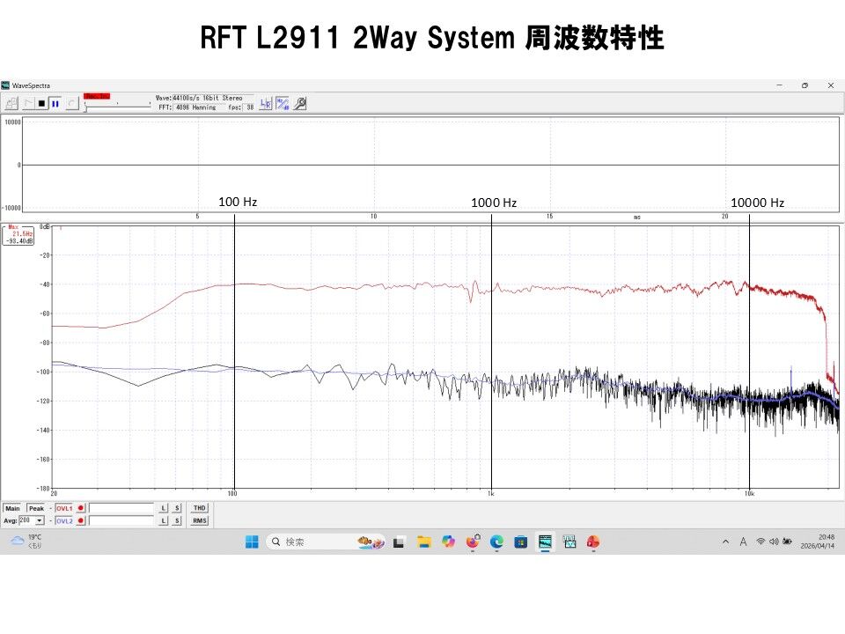The width and height of the screenshot is (845, 634).
Task: Expand the system tray hidden icons chevron
Action: click(x=725, y=542)
